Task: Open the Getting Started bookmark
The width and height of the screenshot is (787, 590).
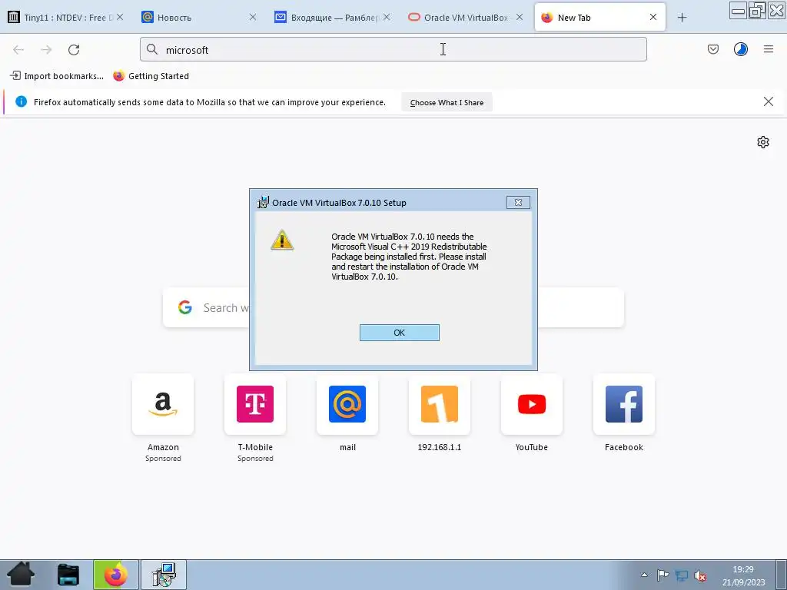Action: [151, 76]
